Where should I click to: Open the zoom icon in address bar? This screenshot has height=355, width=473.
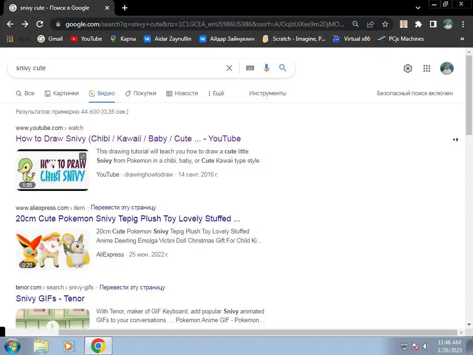click(356, 24)
